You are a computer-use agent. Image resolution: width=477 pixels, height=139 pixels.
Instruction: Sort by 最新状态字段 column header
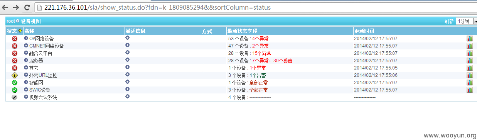pyautogui.click(x=242, y=31)
